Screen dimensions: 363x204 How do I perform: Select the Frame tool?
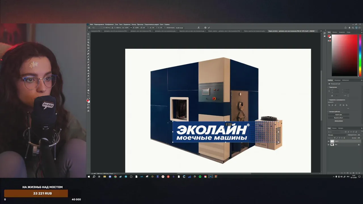pos(88,48)
